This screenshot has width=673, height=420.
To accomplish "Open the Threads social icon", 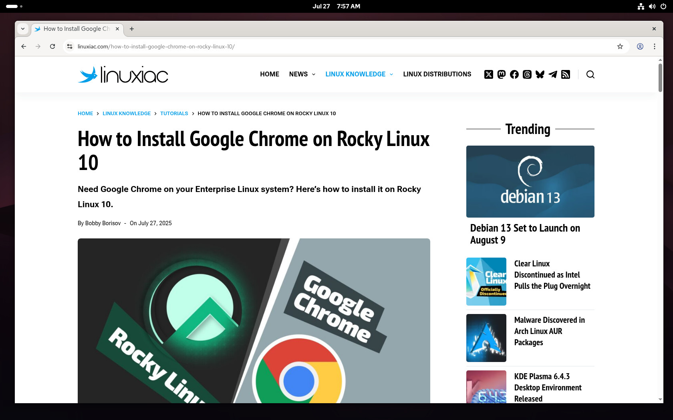I will [x=527, y=74].
